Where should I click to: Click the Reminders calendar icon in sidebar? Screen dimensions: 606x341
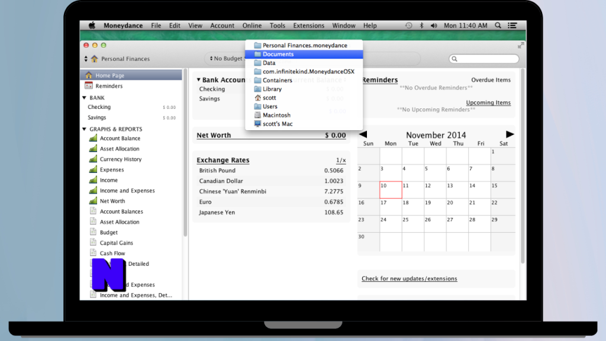[x=89, y=86]
